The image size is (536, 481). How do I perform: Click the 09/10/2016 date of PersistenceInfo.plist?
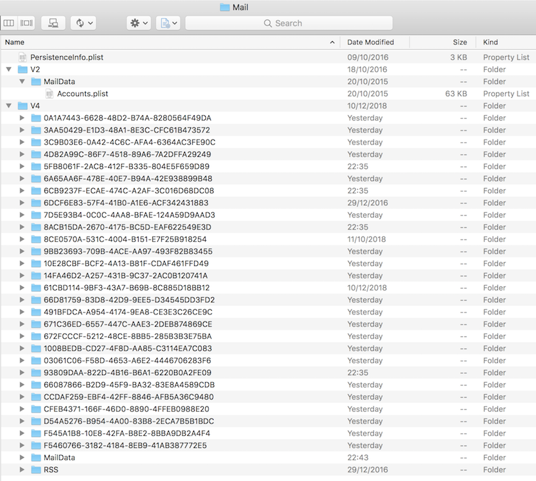point(368,57)
